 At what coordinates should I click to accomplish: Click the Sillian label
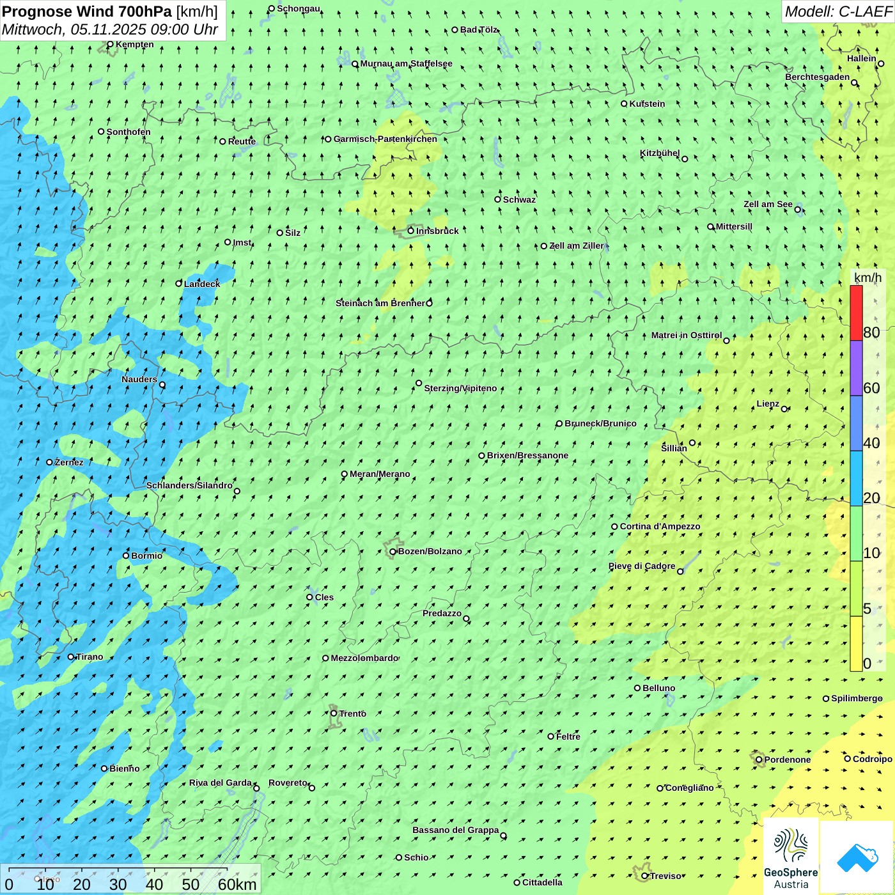coord(674,448)
